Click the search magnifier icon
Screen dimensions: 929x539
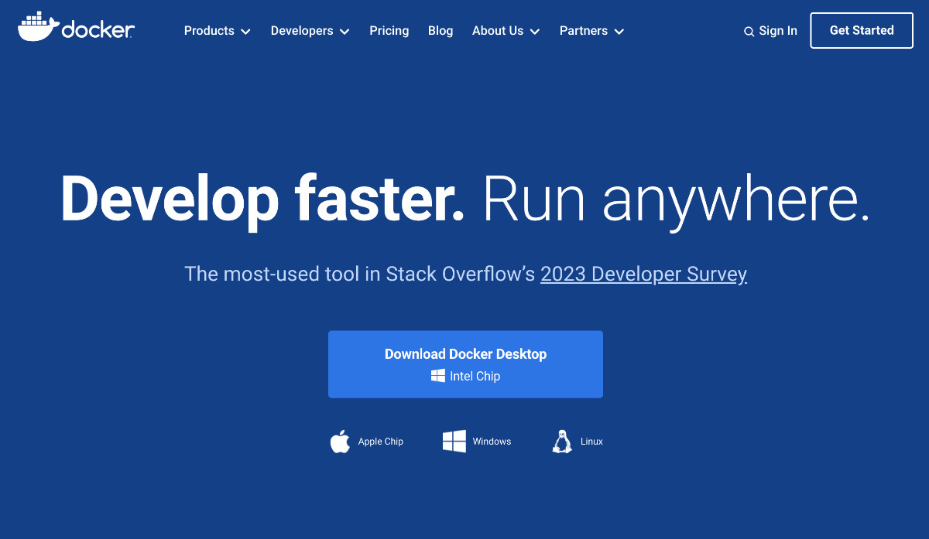point(749,32)
